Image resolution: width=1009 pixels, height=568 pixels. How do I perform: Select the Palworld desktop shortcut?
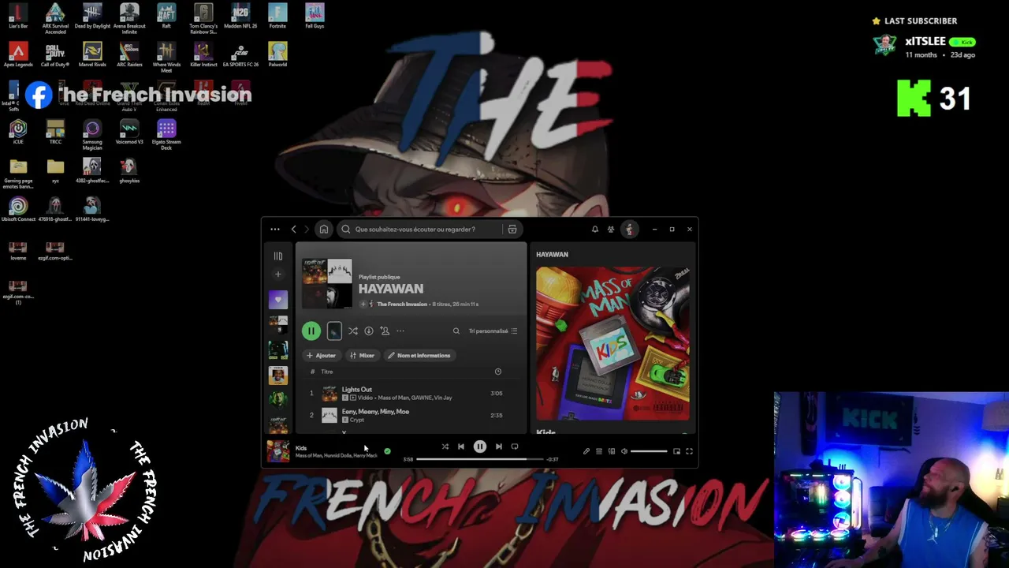coord(277,54)
